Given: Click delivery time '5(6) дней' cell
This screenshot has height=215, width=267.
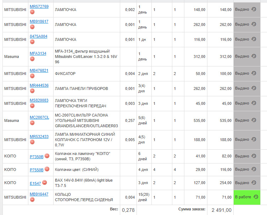Looking at the screenshot, I should pos(144,120).
